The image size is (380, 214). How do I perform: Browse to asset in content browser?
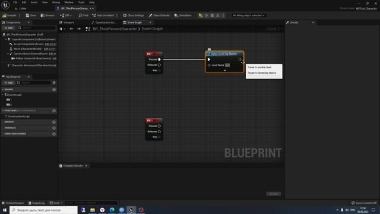coord(47,15)
